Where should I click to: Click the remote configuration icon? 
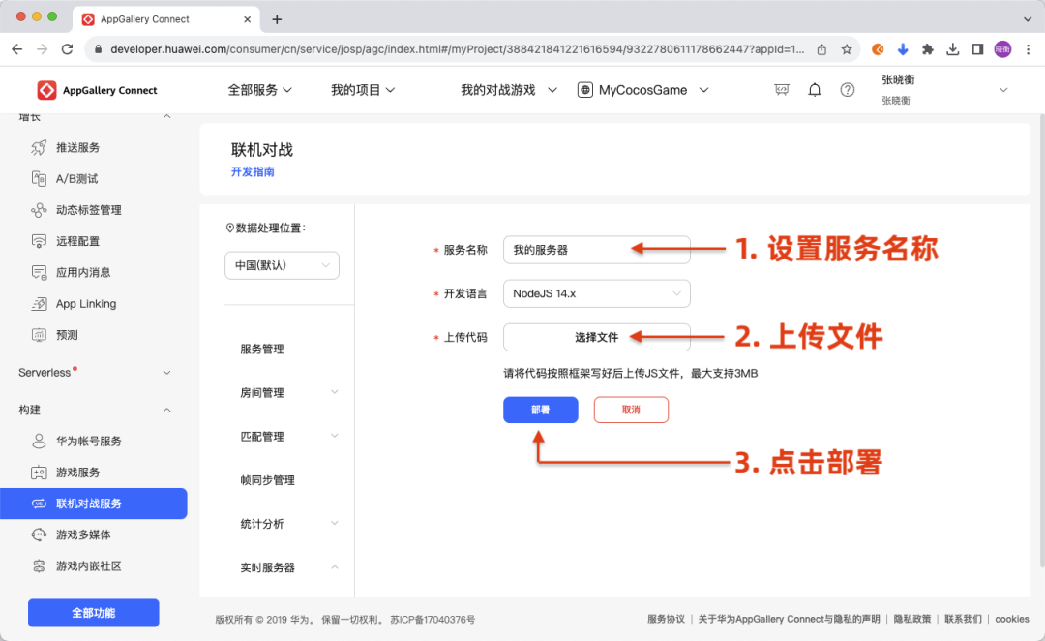click(x=39, y=241)
